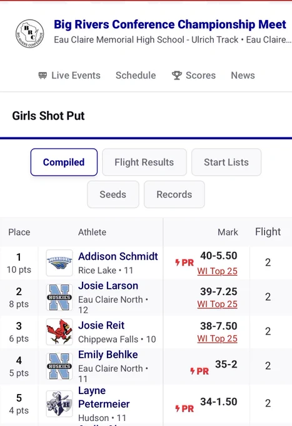Click the Live Events scoreboard icon
This screenshot has width=292, height=426.
pos(43,75)
